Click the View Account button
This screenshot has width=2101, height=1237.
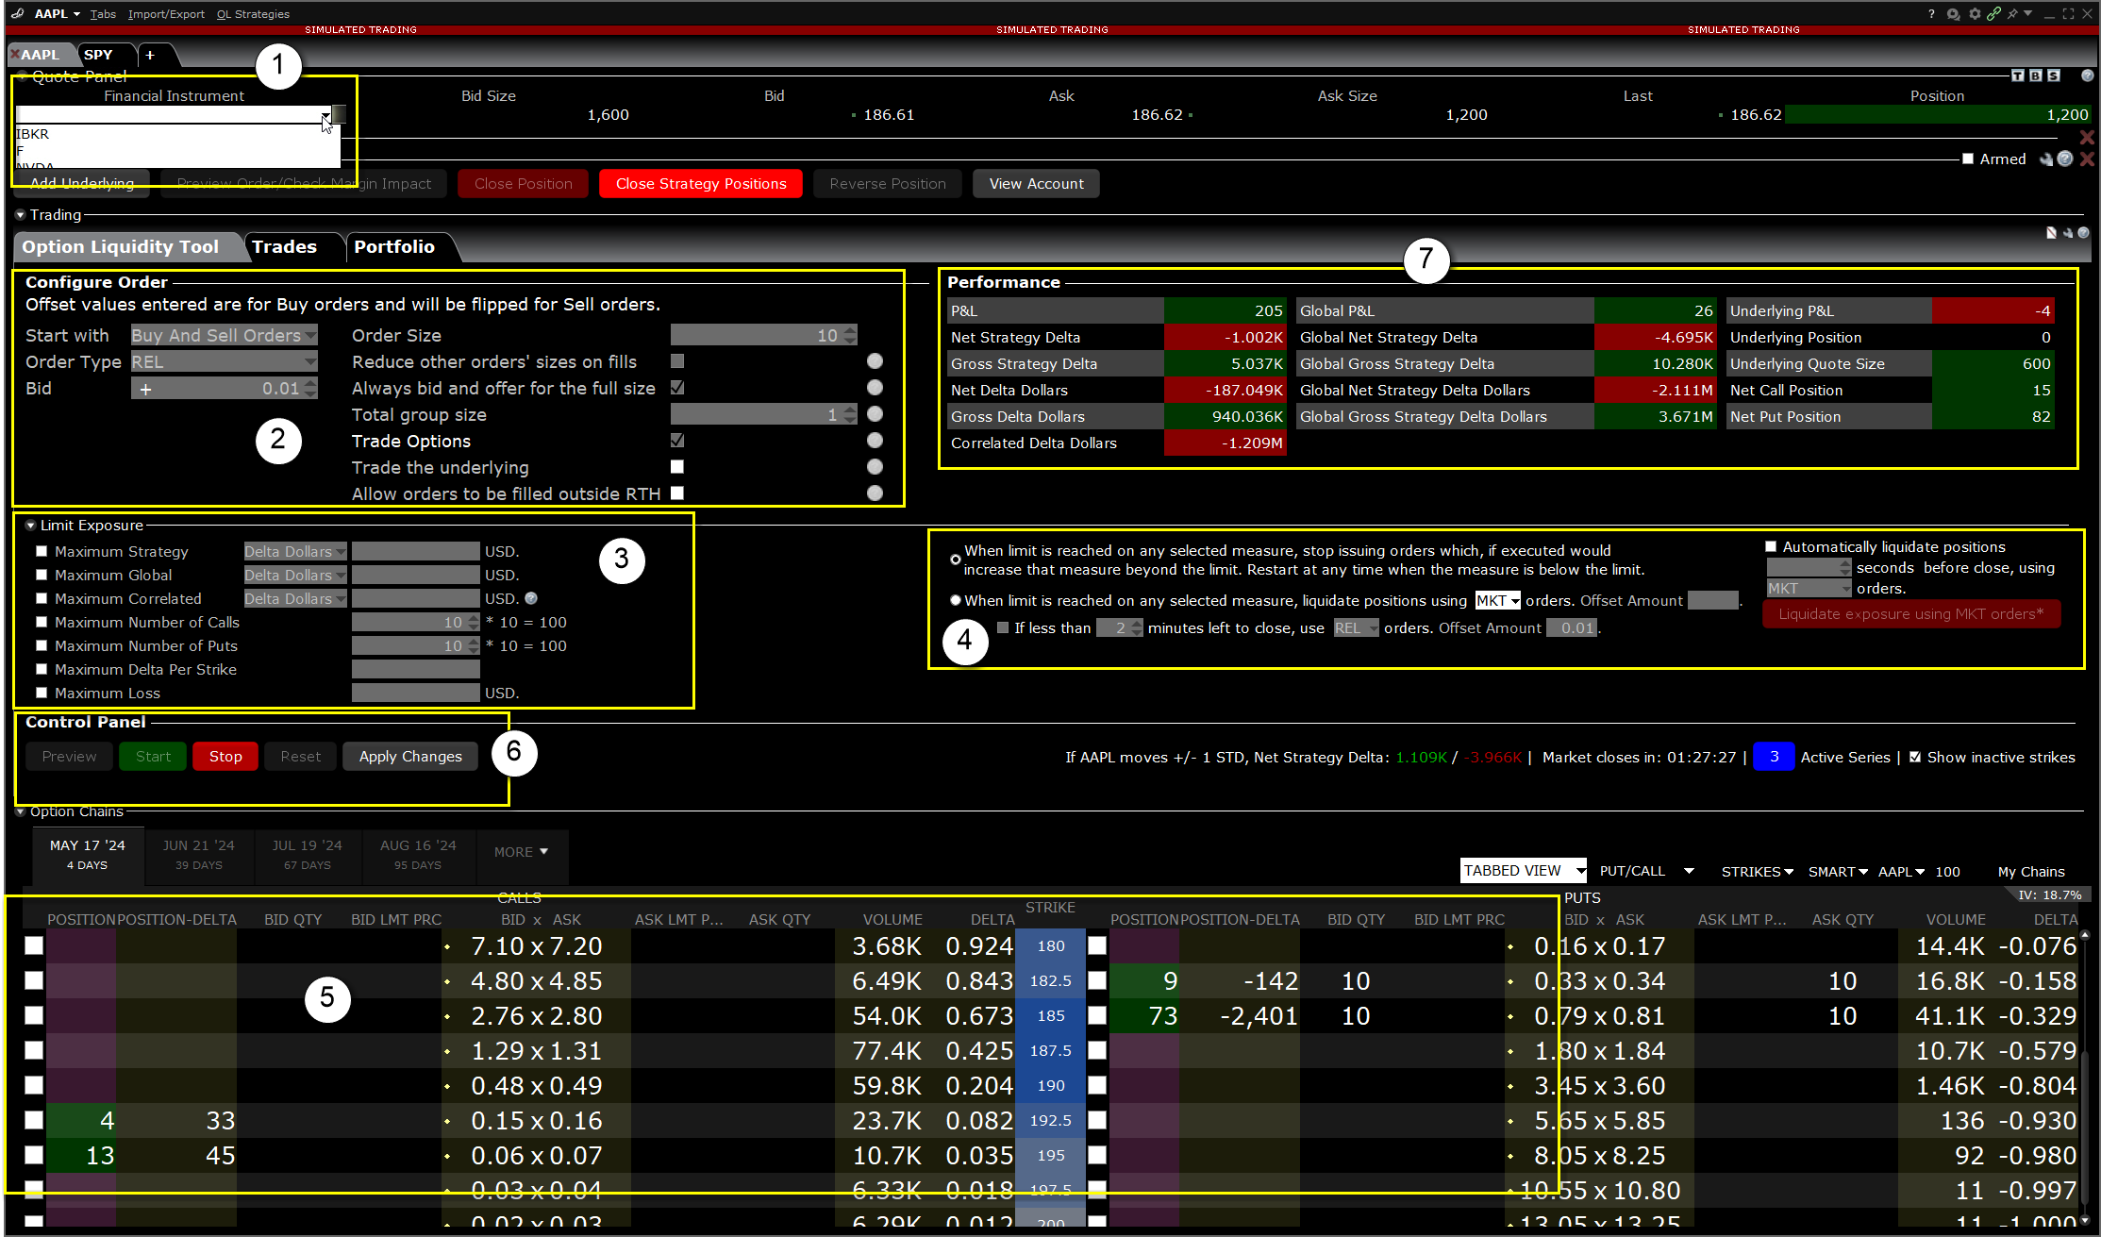coord(1036,184)
